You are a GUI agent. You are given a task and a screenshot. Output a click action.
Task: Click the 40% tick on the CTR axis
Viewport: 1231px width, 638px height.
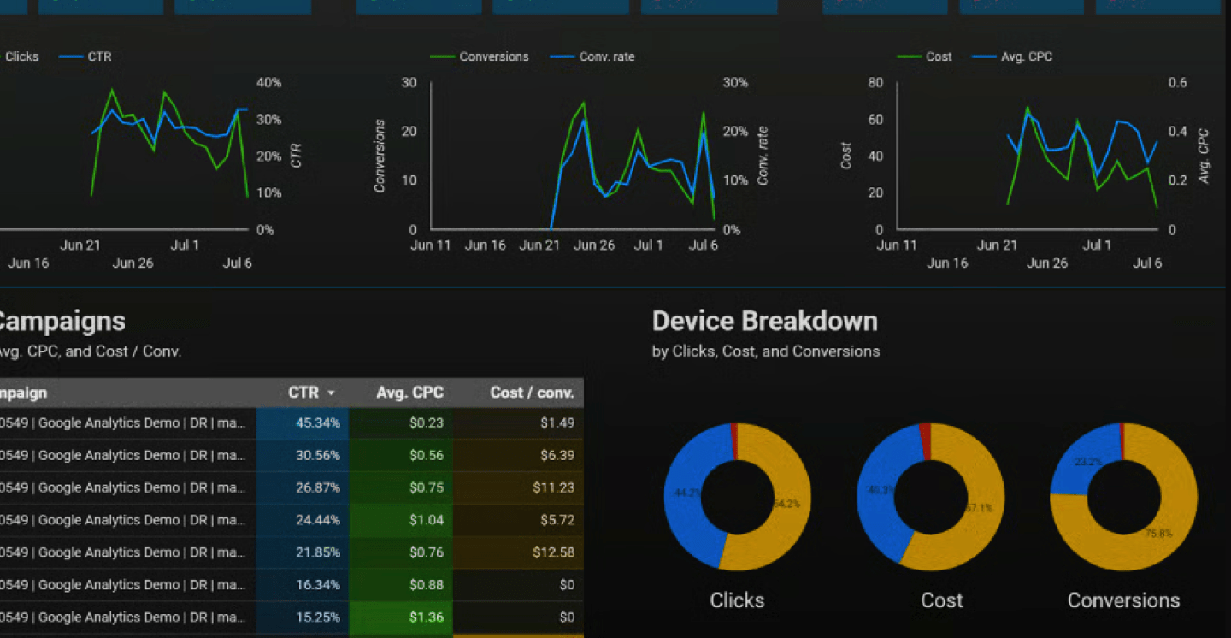(x=268, y=82)
